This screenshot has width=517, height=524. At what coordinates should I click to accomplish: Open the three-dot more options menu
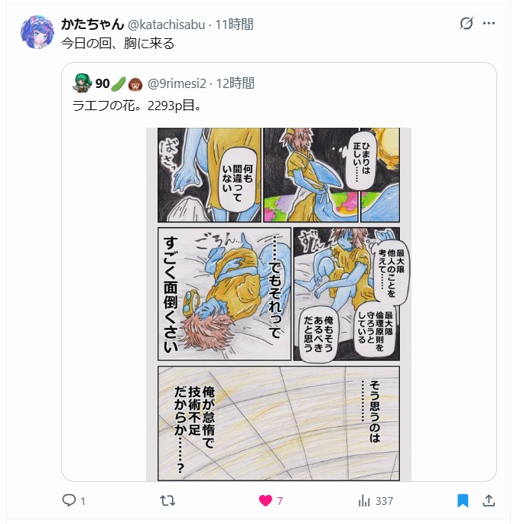[489, 24]
